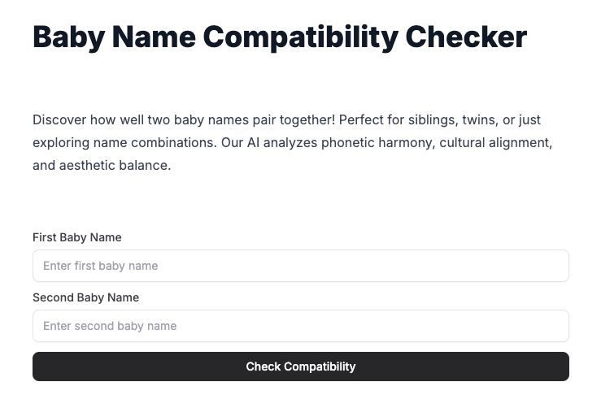Focus the Second Baby Name input field

tap(300, 326)
